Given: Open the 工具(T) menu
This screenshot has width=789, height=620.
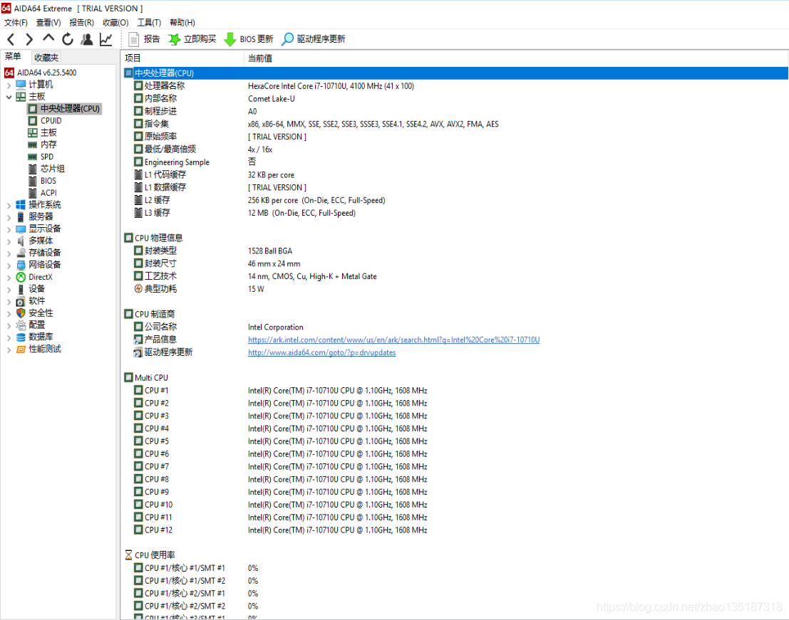Looking at the screenshot, I should coord(149,23).
